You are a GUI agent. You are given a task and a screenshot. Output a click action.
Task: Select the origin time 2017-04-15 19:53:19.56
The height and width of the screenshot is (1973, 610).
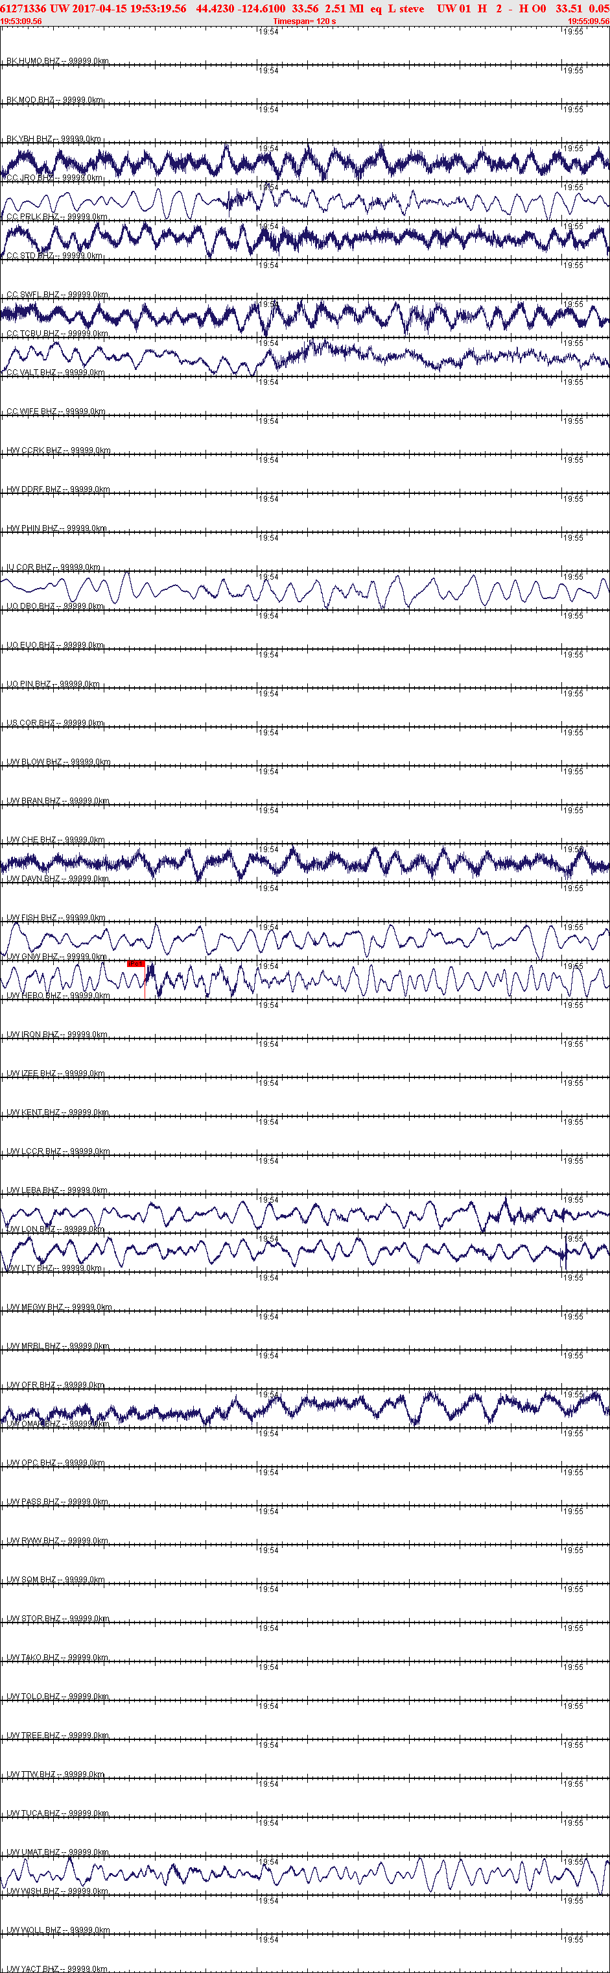click(130, 8)
